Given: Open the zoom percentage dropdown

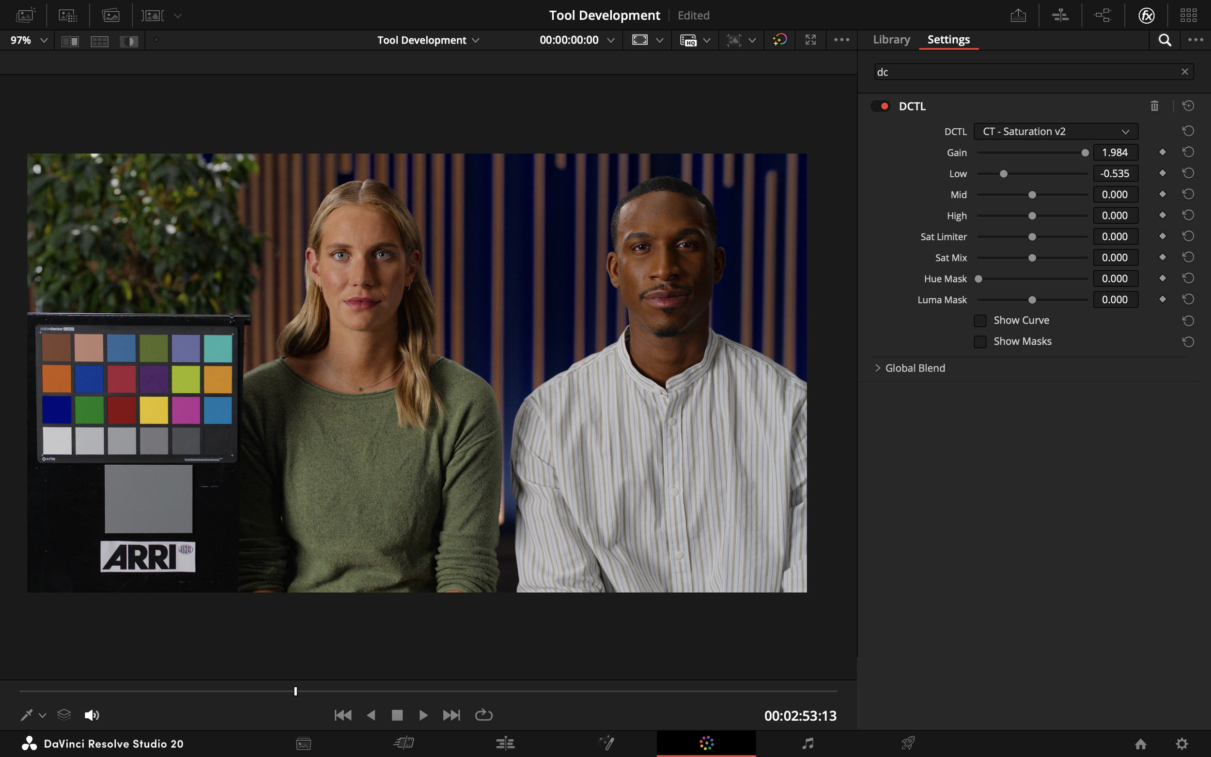Looking at the screenshot, I should click(28, 40).
